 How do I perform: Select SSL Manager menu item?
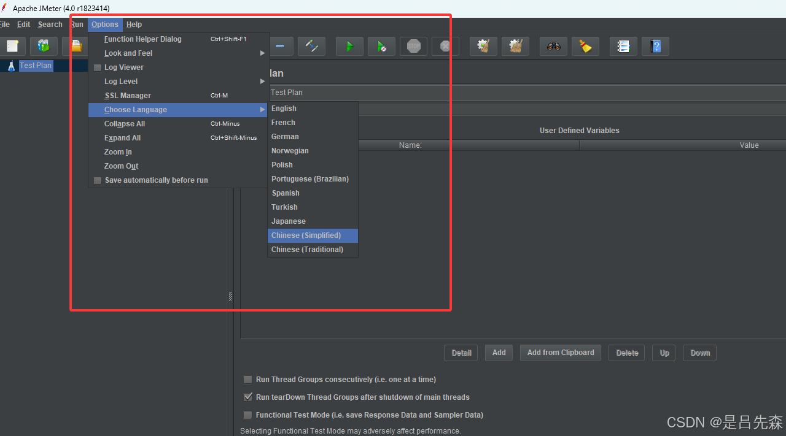click(178, 96)
